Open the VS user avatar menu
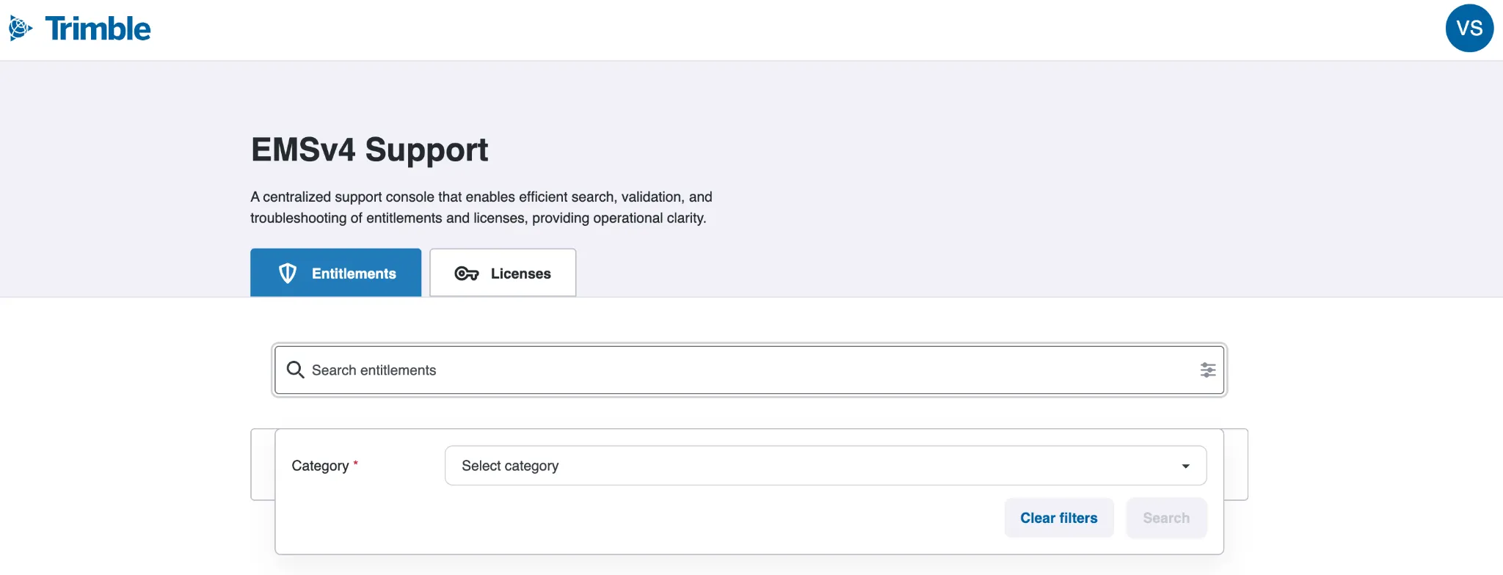 point(1469,29)
